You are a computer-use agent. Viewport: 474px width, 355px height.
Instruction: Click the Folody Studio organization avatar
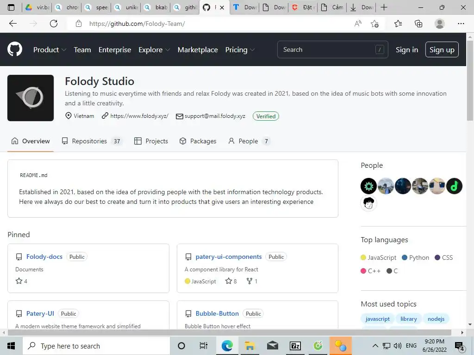pyautogui.click(x=31, y=98)
